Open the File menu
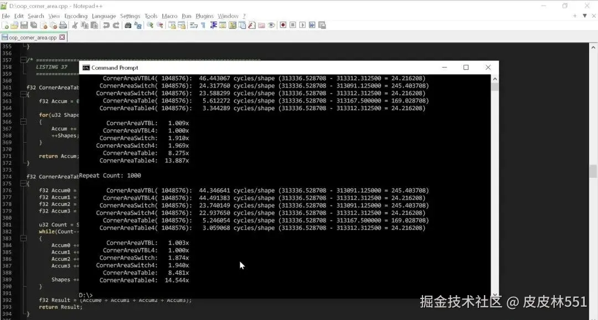598x320 pixels. coord(6,16)
